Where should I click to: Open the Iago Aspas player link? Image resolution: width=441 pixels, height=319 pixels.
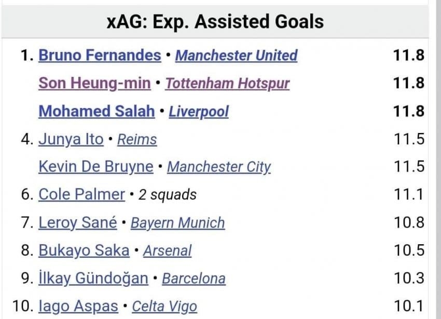click(x=78, y=307)
